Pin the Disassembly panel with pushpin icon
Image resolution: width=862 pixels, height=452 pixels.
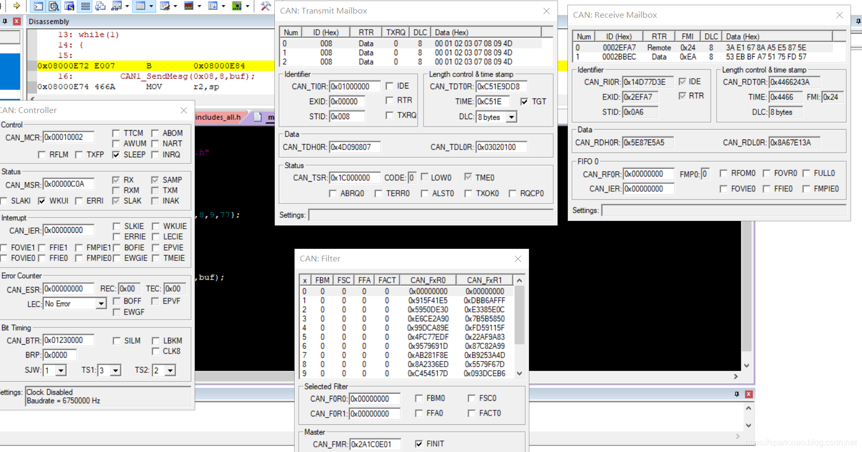5,21
